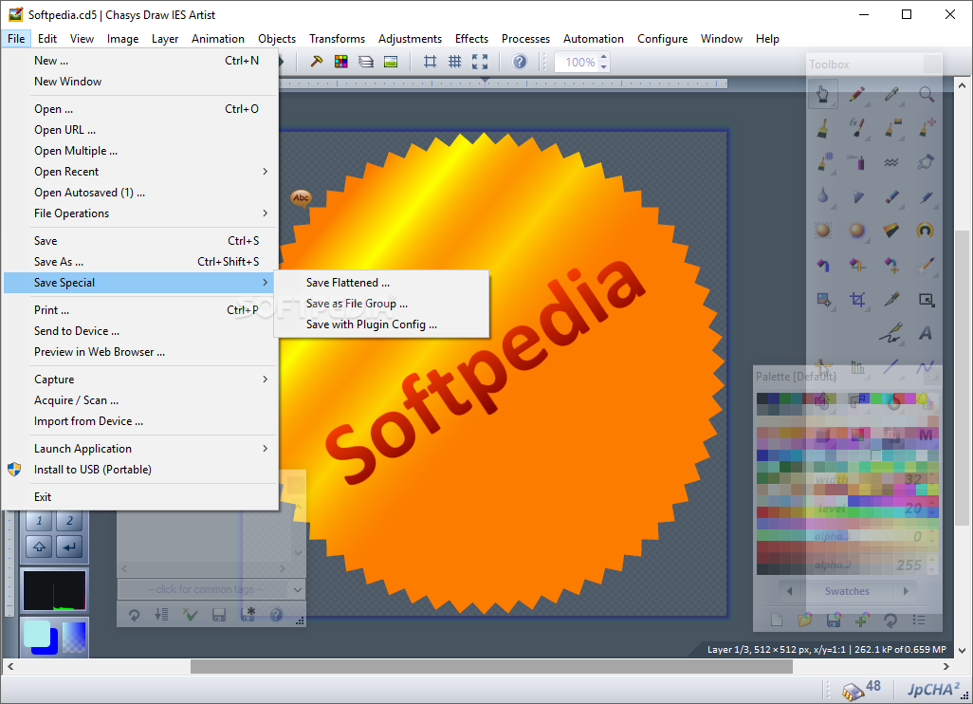Expand the Launch Application submenu

click(x=140, y=448)
